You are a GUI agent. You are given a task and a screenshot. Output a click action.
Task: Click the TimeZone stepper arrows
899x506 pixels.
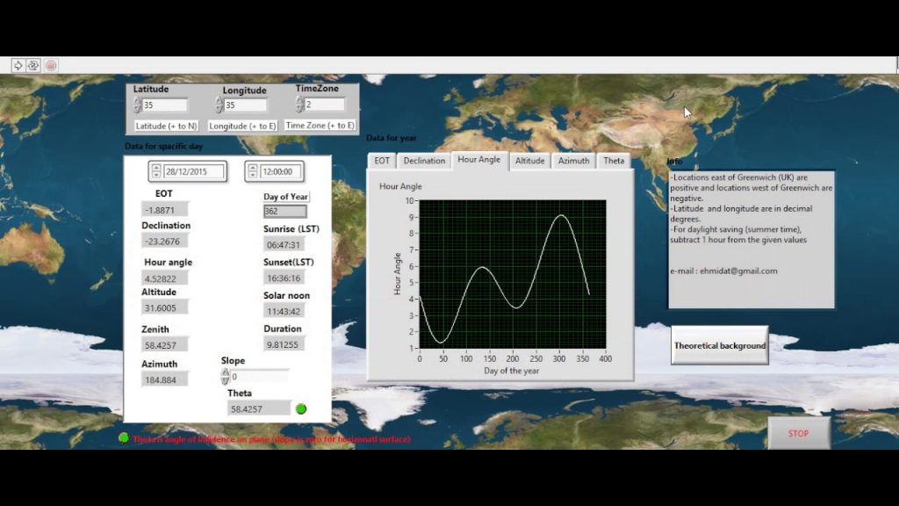[299, 105]
